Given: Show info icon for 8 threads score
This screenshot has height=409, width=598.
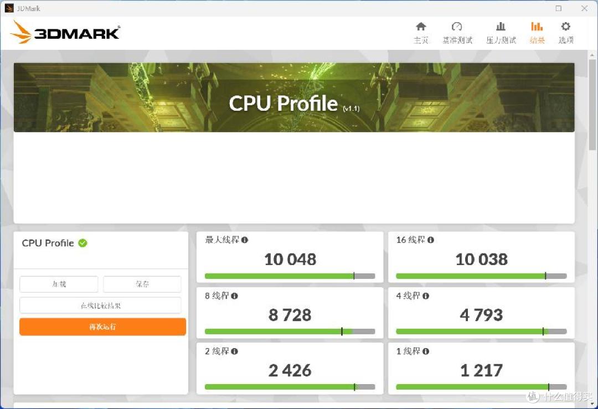Looking at the screenshot, I should coord(235,296).
